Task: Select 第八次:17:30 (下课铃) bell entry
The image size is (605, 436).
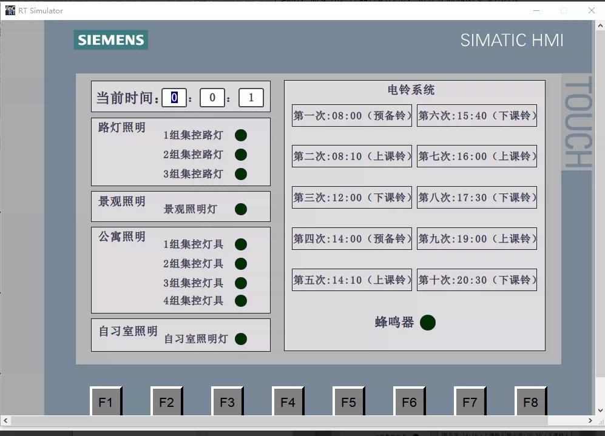Action: coord(477,197)
